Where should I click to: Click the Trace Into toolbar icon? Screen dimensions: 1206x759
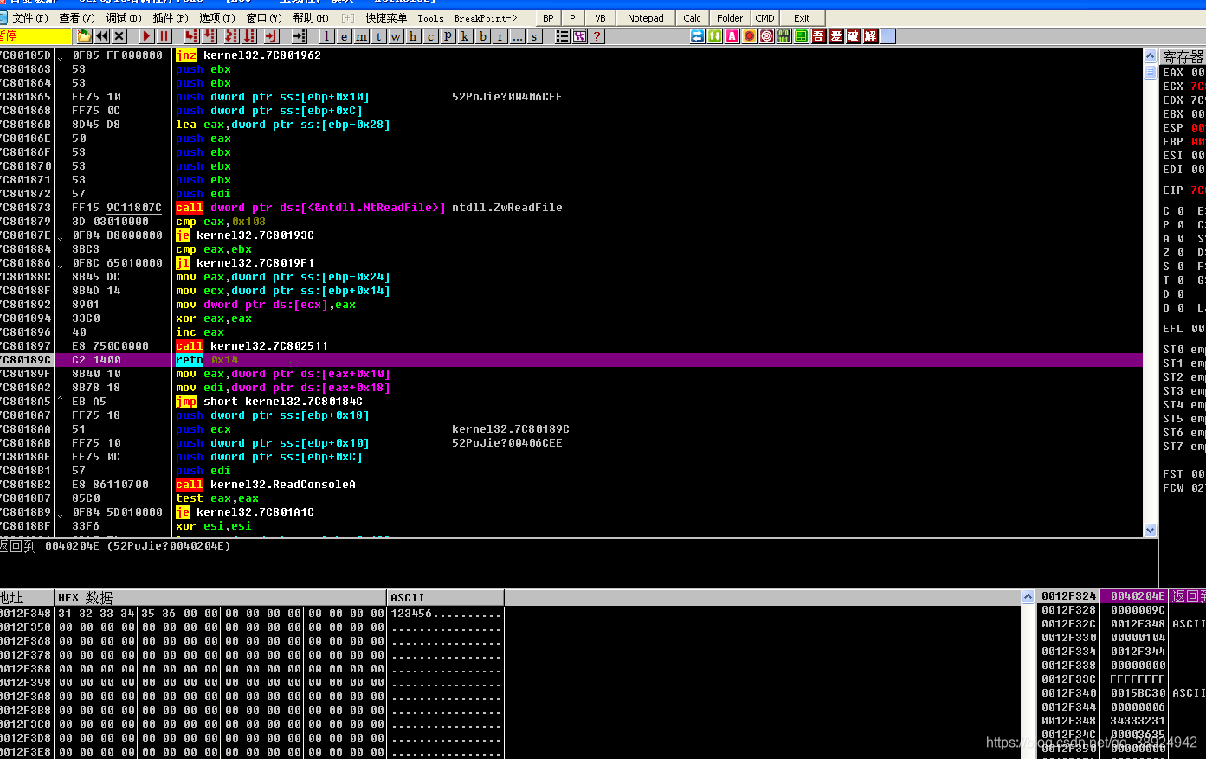pyautogui.click(x=231, y=35)
